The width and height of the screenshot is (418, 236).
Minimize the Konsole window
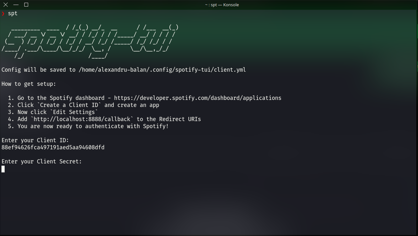click(16, 5)
